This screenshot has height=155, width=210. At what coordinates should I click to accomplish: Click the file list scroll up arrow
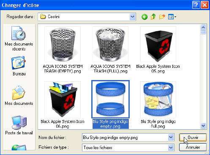point(203,27)
